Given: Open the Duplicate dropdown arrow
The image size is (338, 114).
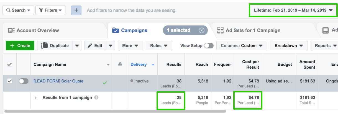Looking at the screenshot, I should (77, 46).
